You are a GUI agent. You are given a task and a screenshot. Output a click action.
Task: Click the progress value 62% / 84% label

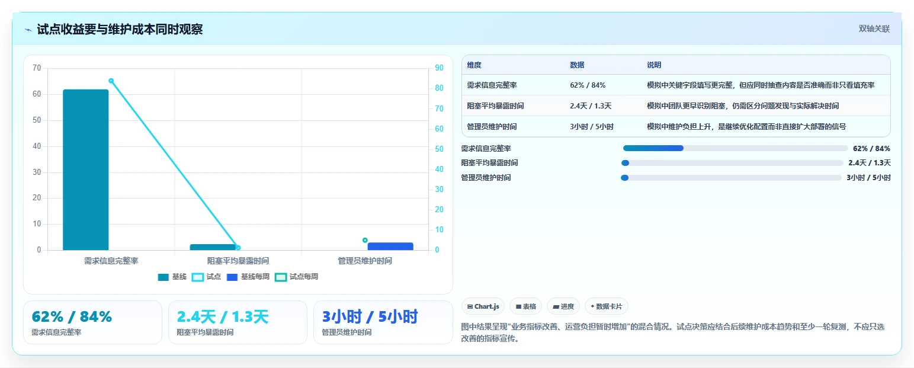tap(871, 148)
